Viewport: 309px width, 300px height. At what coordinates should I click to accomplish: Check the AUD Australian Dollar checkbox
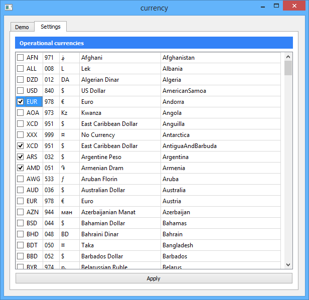pyautogui.click(x=20, y=190)
